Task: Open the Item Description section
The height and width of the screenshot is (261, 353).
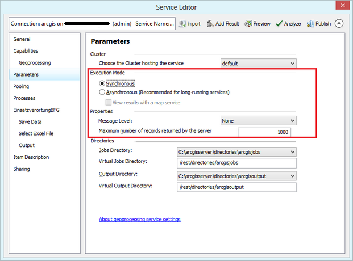Action: tap(31, 157)
